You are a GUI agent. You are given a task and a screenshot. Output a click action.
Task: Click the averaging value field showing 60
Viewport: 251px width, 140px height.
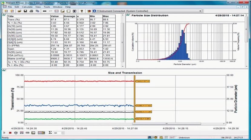(x=57, y=133)
